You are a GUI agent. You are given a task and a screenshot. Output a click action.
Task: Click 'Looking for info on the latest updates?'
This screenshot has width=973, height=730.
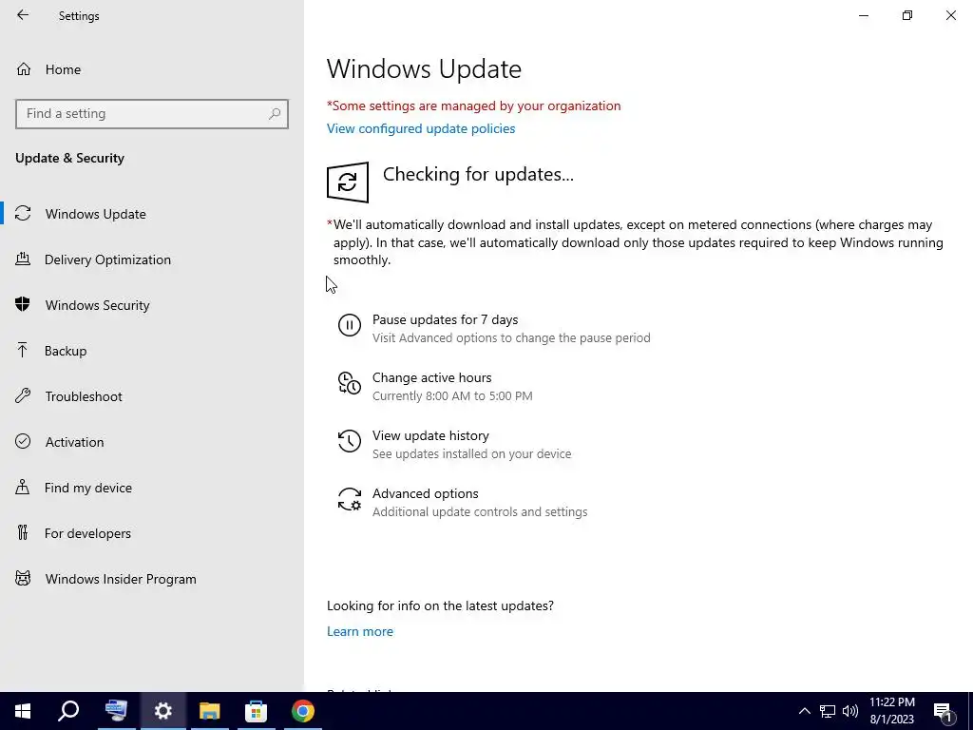point(440,605)
